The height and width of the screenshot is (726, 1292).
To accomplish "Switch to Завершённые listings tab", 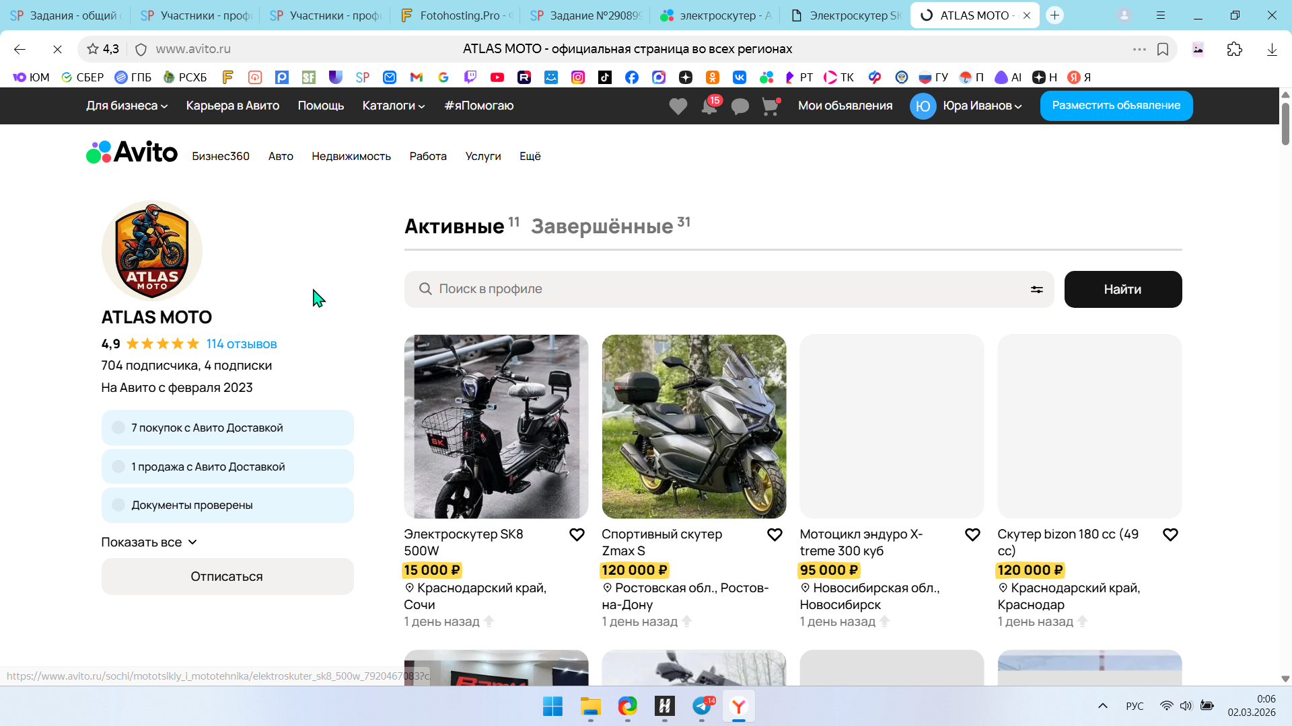I will coord(602,227).
